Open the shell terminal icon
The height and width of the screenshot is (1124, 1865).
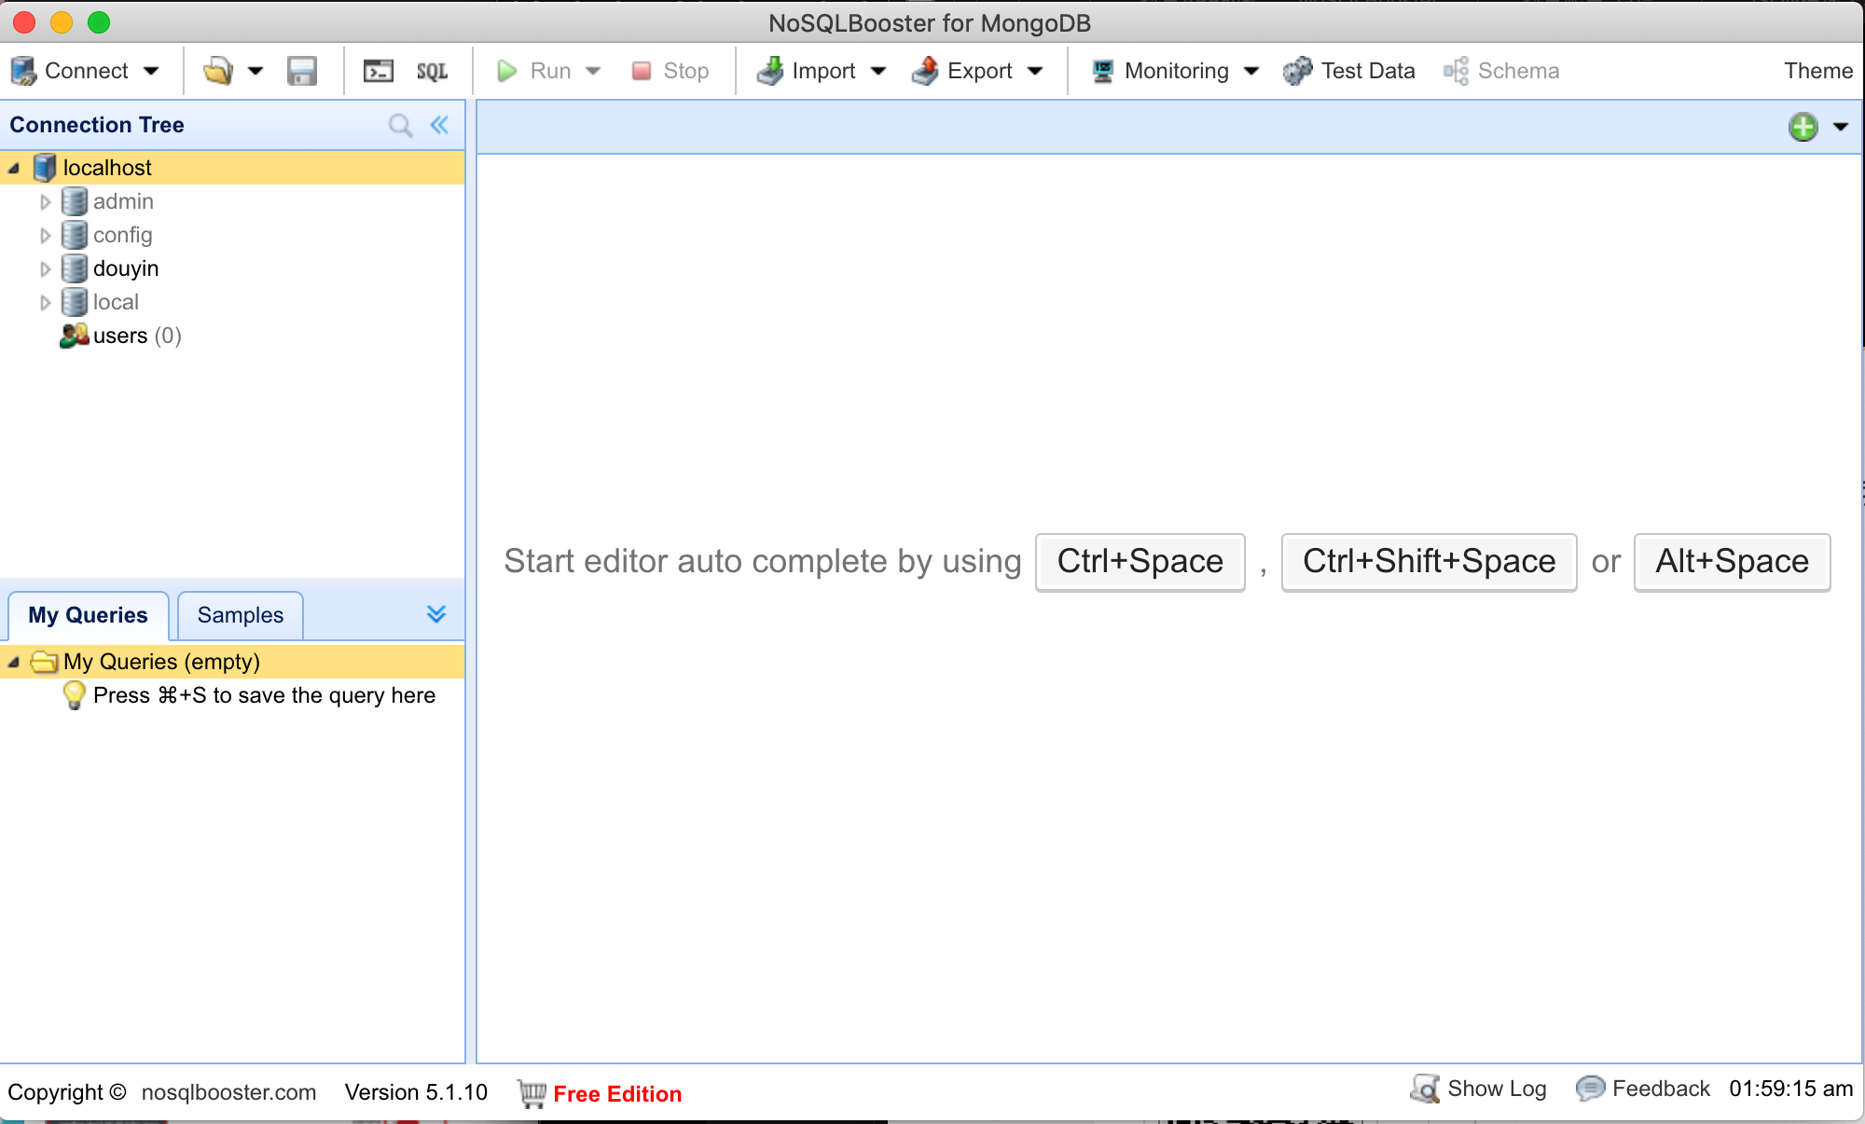379,71
